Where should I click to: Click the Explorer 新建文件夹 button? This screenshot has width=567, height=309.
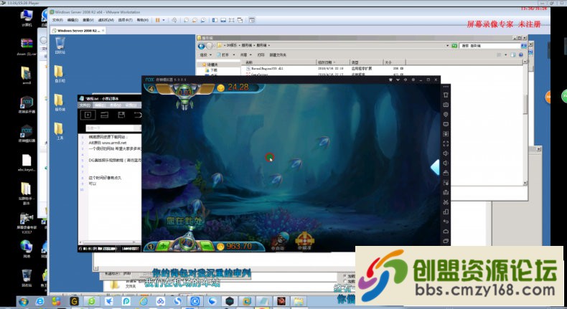(x=278, y=55)
